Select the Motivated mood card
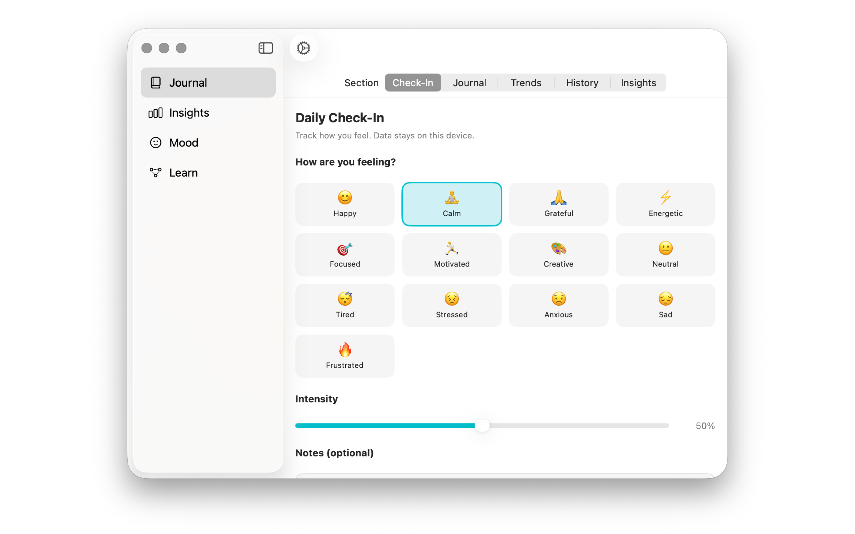 pos(452,255)
